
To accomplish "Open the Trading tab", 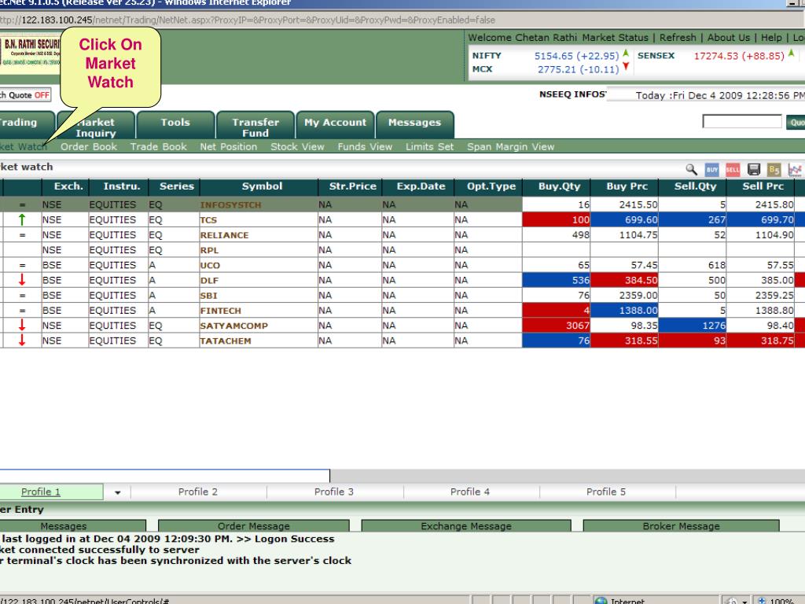I will pyautogui.click(x=26, y=125).
